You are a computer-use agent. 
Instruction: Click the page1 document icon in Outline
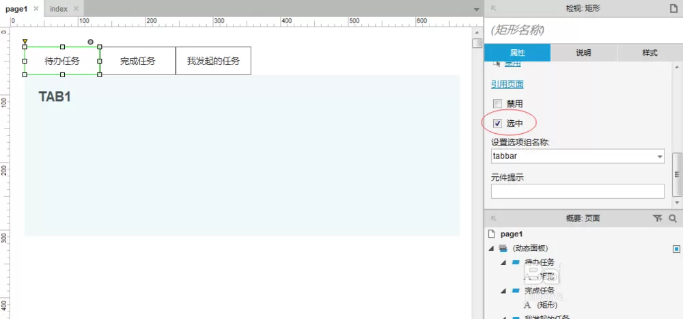click(492, 234)
